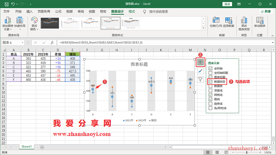Click the chart title 图表标题
Viewport: 276px width, 155px height.
139,65
